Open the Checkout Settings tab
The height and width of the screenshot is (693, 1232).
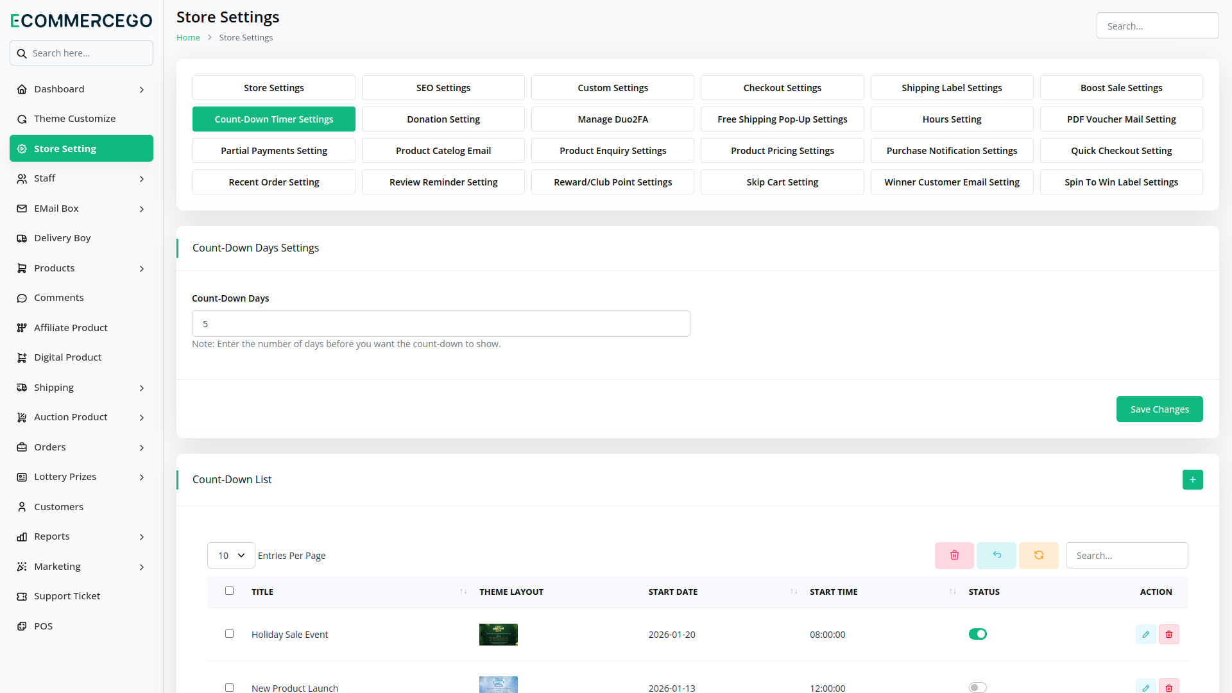[x=782, y=88]
